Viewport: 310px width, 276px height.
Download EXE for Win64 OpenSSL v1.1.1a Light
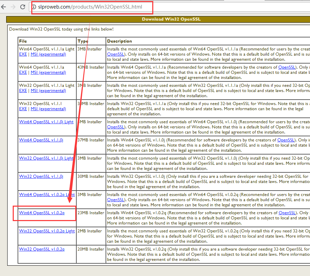(23, 54)
